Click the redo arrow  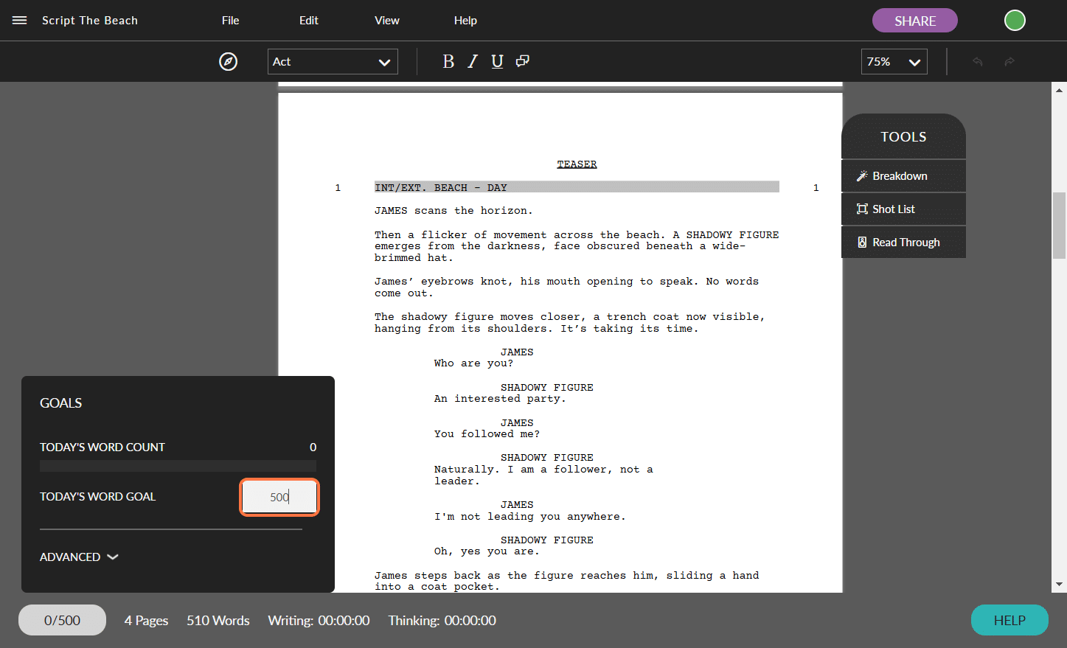tap(1009, 61)
